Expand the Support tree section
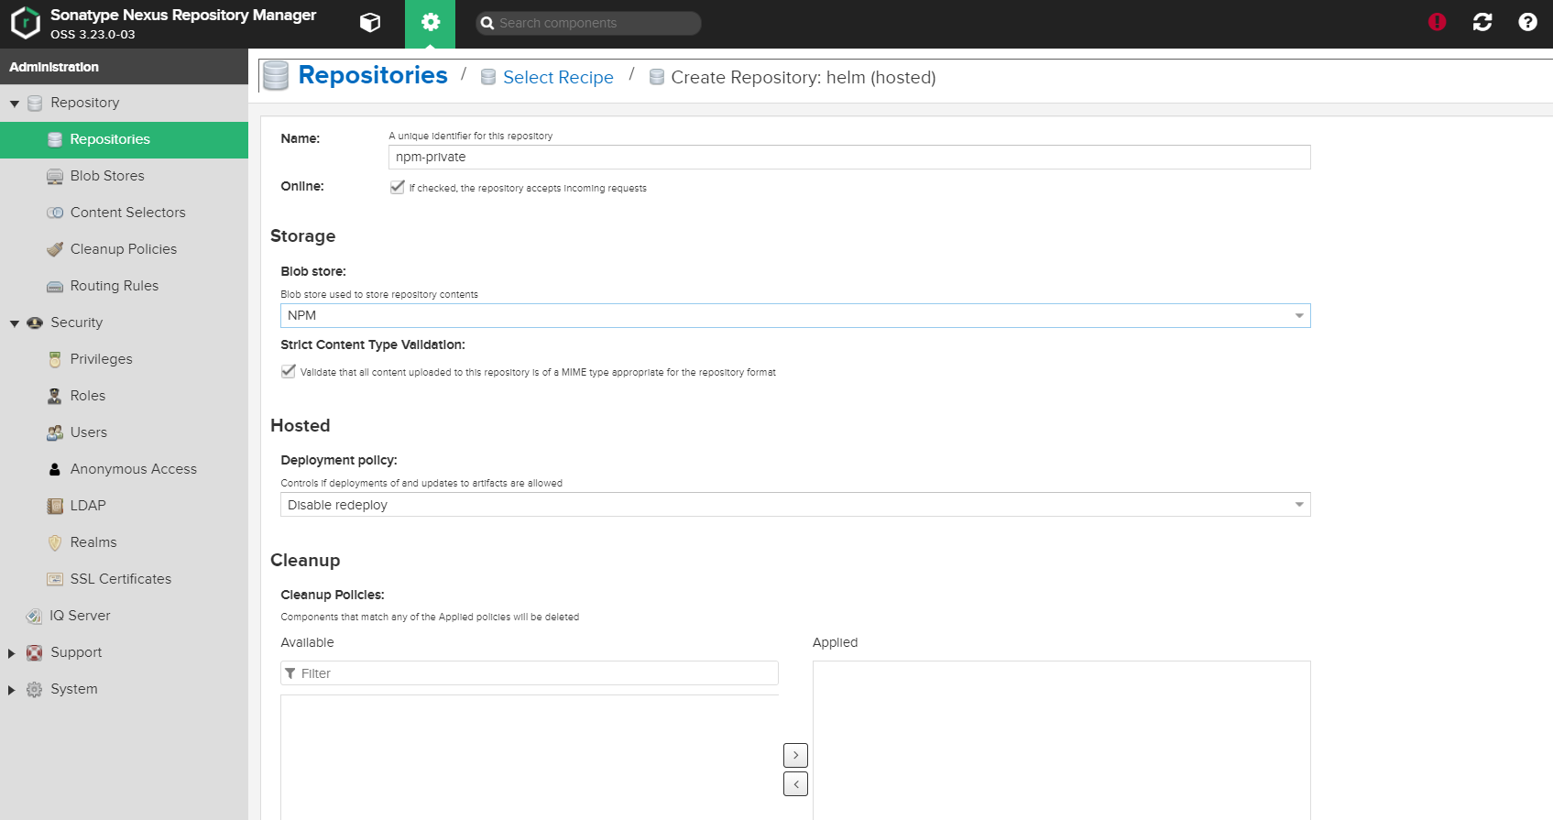The image size is (1553, 820). click(12, 653)
